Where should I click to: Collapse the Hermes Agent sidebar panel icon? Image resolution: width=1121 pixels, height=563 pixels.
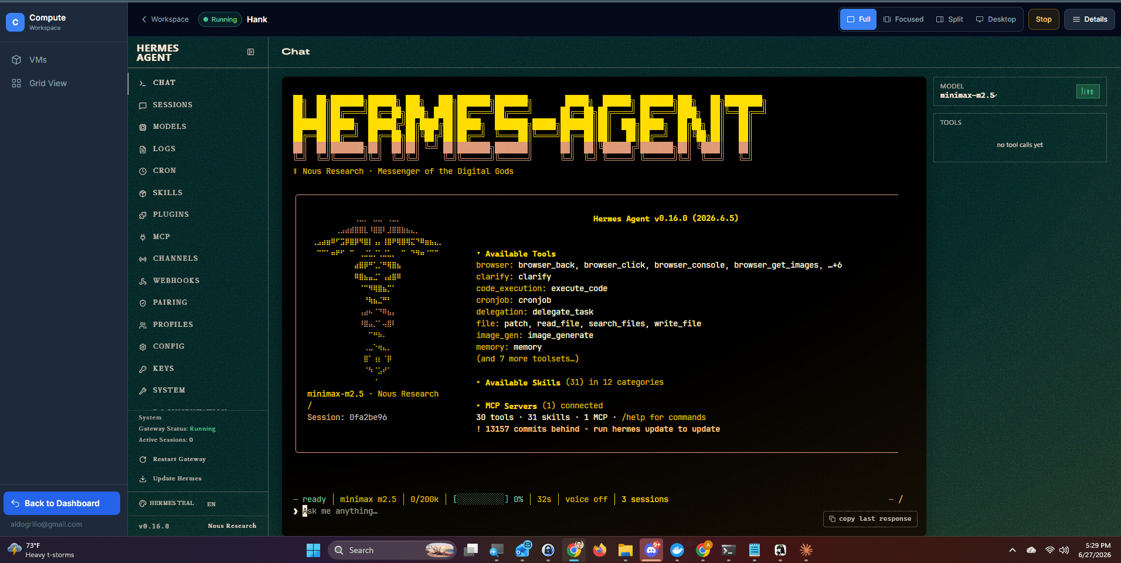[251, 52]
